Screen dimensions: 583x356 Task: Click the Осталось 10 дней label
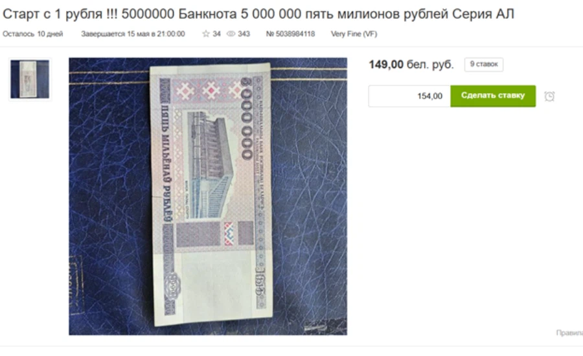[x=33, y=34]
